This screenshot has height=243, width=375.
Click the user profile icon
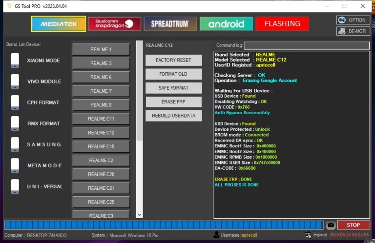point(216,235)
